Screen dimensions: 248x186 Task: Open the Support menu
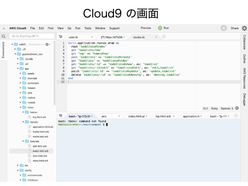[x=114, y=28]
